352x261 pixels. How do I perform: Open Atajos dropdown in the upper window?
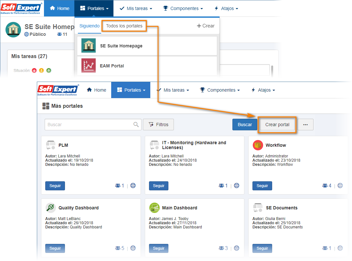coord(226,8)
